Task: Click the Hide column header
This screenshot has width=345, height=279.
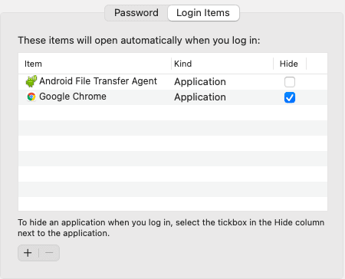Action: (290, 64)
